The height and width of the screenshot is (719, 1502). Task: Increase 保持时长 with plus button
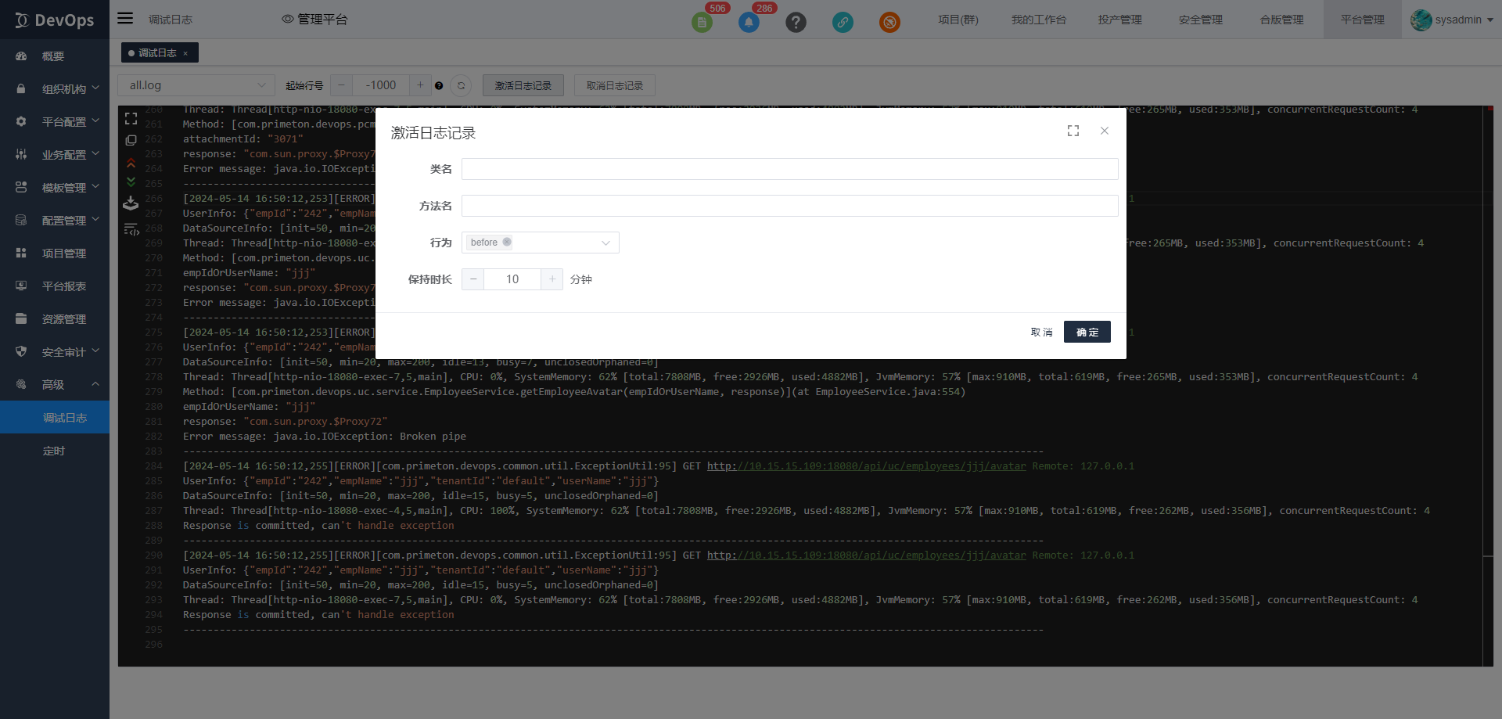coord(552,279)
